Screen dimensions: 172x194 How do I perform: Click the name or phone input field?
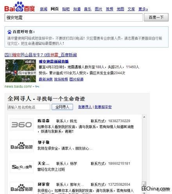(x=29, y=107)
